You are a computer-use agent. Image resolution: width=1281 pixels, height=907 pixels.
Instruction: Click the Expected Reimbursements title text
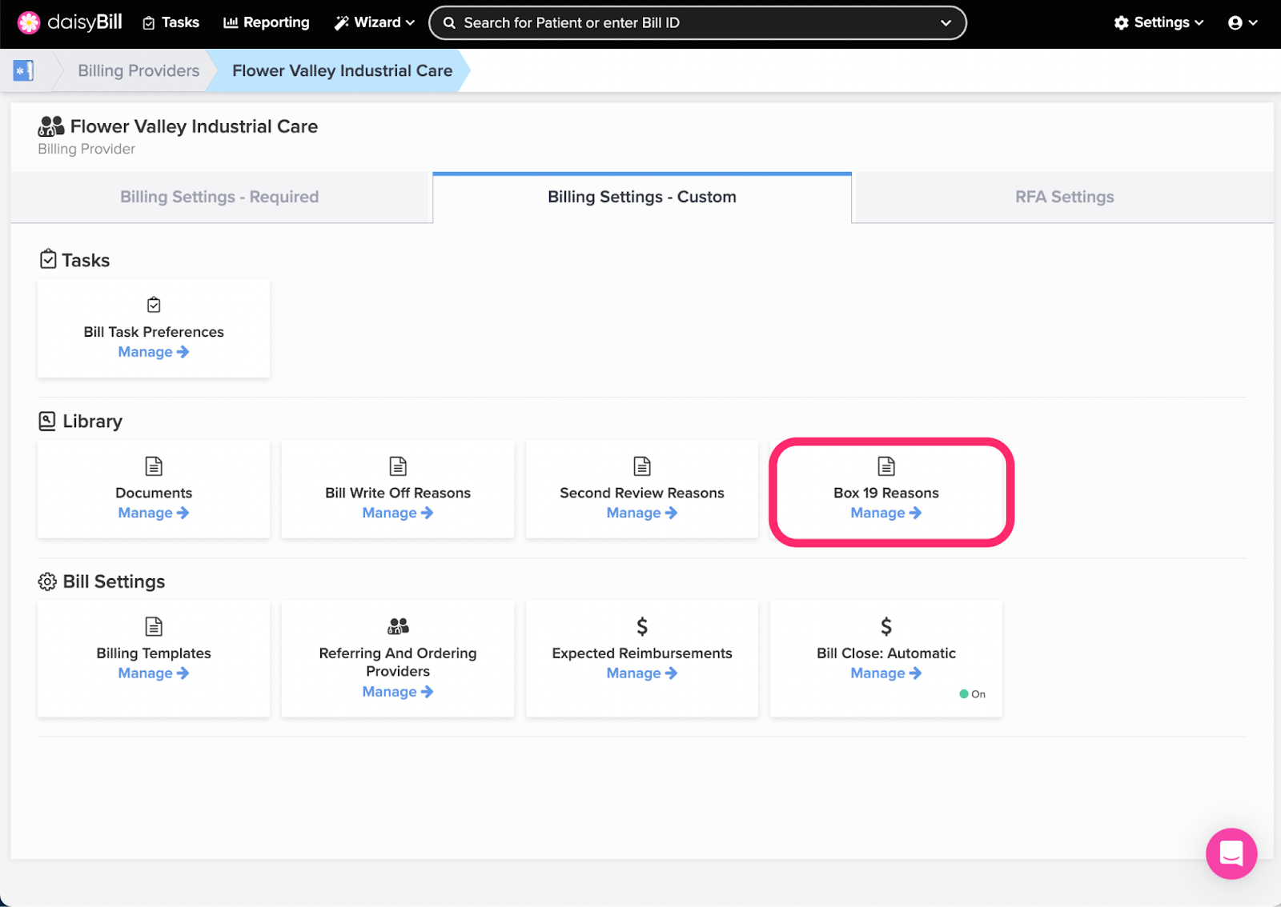point(642,653)
